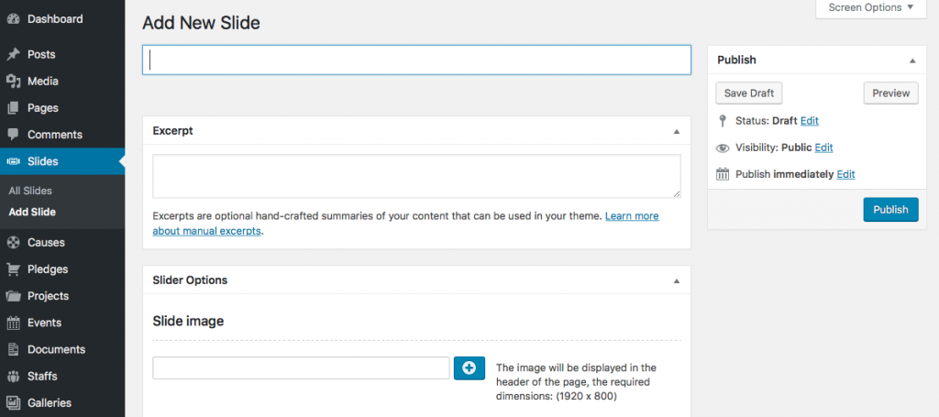Click the Posts pushpin icon

click(14, 55)
